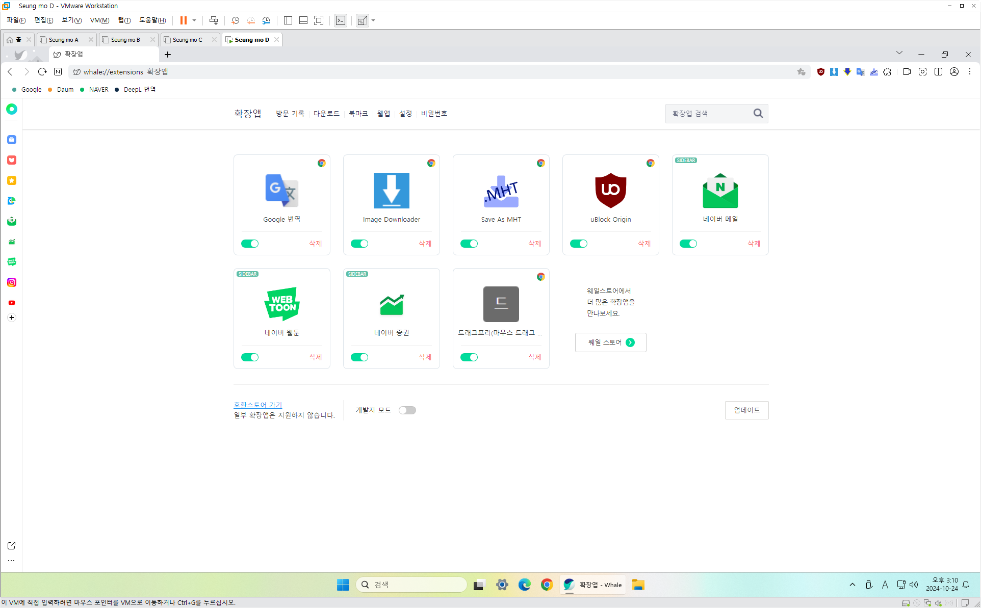This screenshot has width=981, height=608.
Task: Disable the Save As MHT toggle
Action: (469, 244)
